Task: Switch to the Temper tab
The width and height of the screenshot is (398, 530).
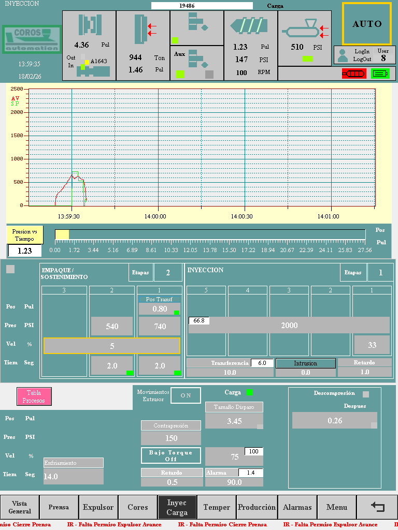Action: [x=217, y=507]
